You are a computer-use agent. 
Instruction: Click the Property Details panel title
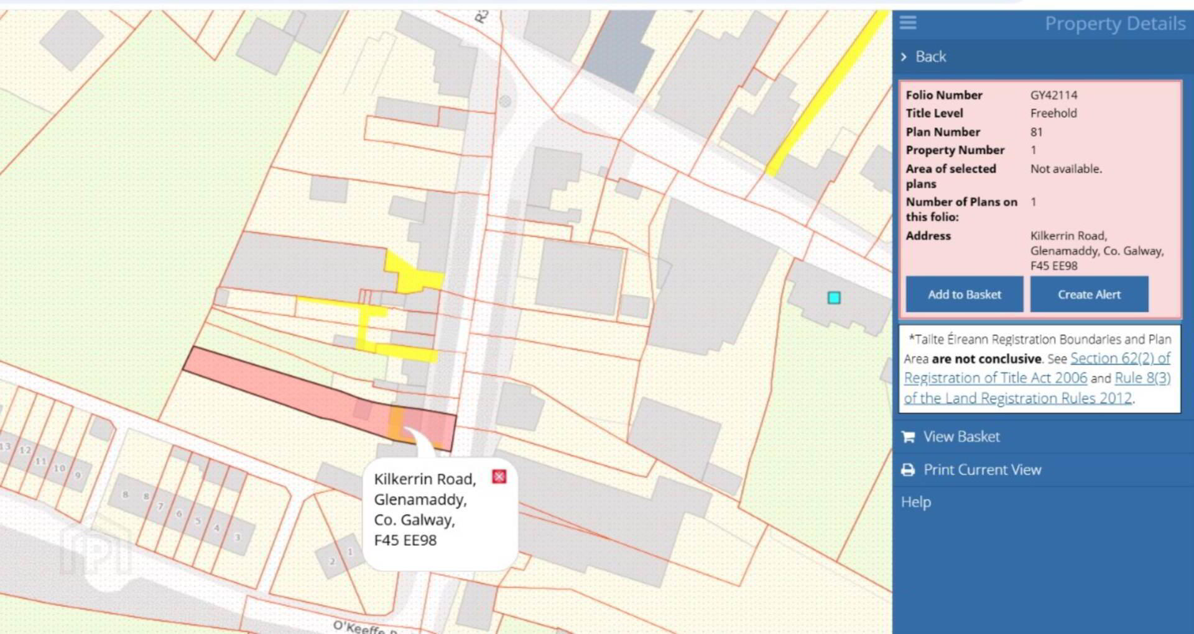pyautogui.click(x=1114, y=24)
